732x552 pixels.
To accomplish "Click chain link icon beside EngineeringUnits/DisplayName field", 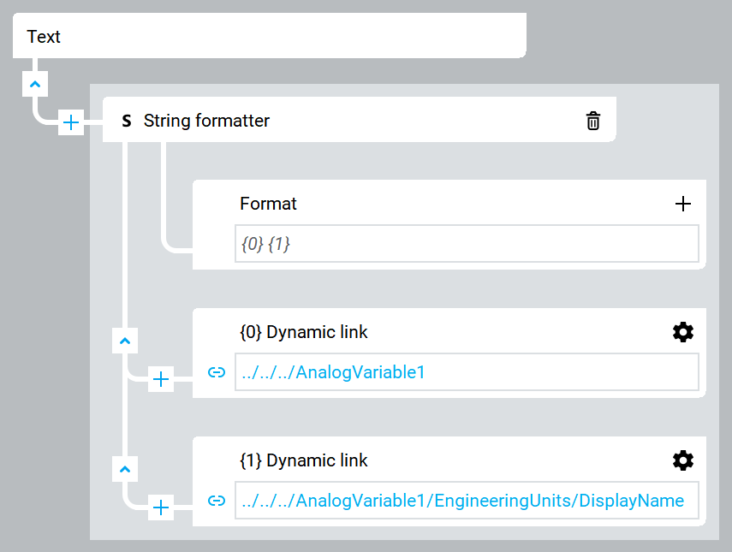I will tap(216, 501).
